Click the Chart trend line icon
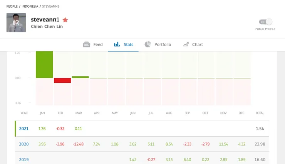 186,45
